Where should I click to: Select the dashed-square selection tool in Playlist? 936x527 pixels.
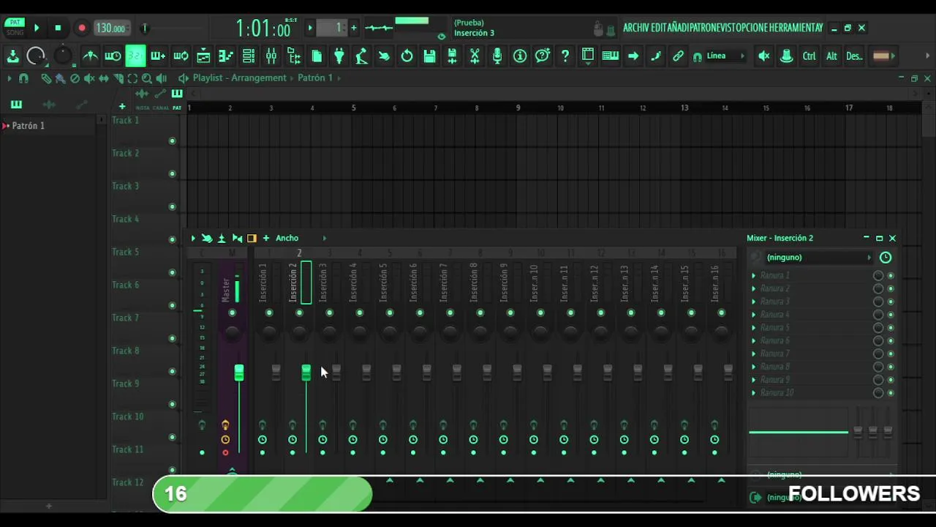pyautogui.click(x=132, y=78)
